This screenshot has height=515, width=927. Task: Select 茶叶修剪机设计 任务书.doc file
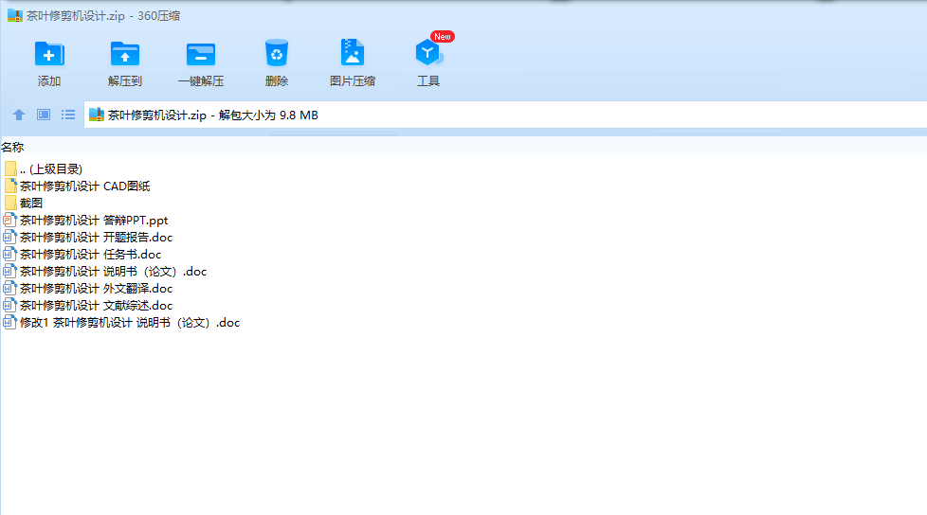click(82, 255)
